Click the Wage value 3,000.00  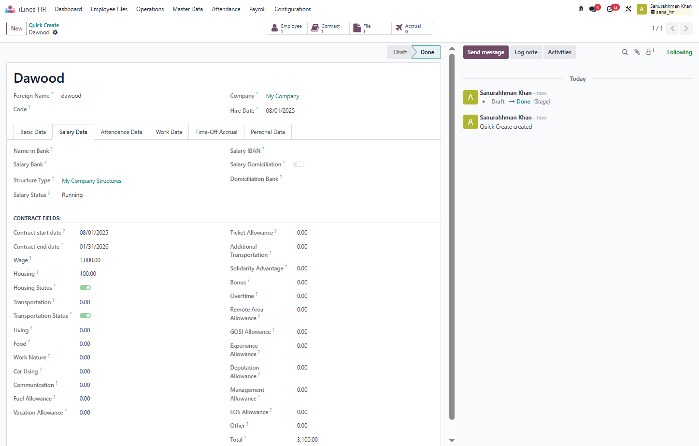90,260
